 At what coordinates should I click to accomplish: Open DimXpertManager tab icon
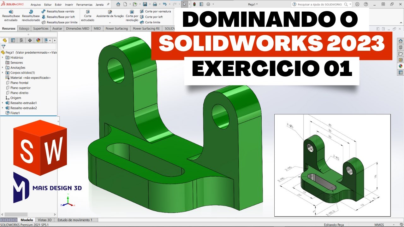30,40
